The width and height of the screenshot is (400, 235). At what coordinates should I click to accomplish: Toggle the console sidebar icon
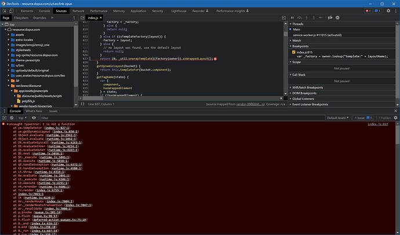pyautogui.click(x=4, y=118)
